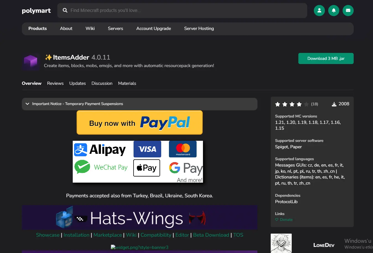The width and height of the screenshot is (373, 253).
Task: Click the ItemsAdder product title
Action: click(x=71, y=57)
